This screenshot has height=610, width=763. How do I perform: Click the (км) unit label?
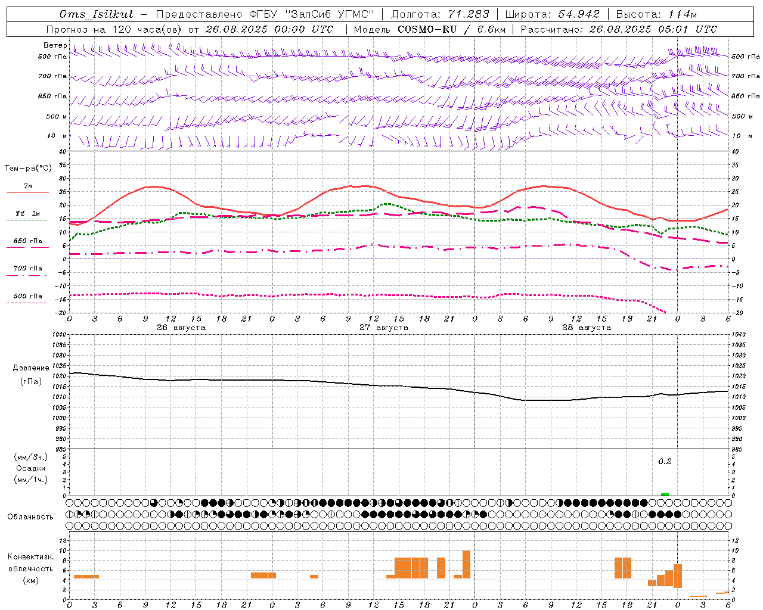click(30, 580)
